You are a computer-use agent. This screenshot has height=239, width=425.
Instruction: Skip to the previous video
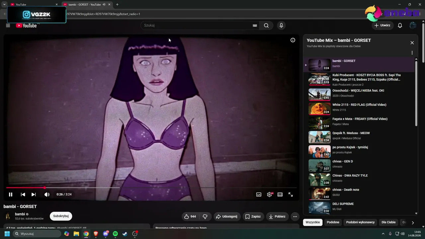23,195
